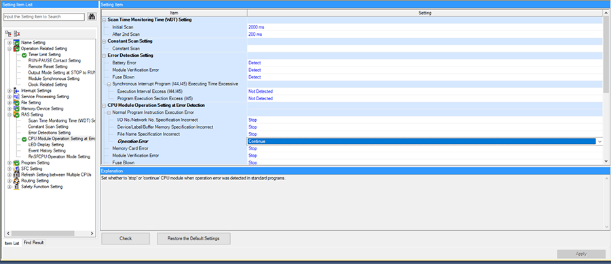Image resolution: width=611 pixels, height=264 pixels.
Task: Click the Program Setting icon
Action: (x=16, y=162)
